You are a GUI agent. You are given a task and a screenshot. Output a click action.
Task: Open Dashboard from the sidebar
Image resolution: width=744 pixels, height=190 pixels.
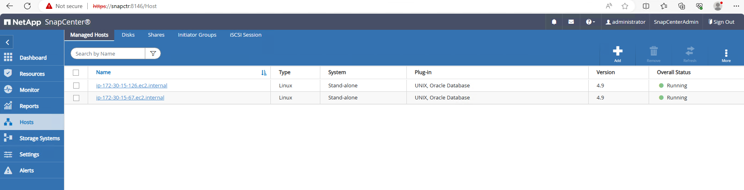[32, 58]
